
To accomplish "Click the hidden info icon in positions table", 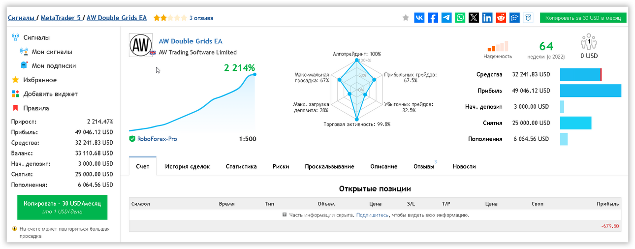I will [x=285, y=215].
